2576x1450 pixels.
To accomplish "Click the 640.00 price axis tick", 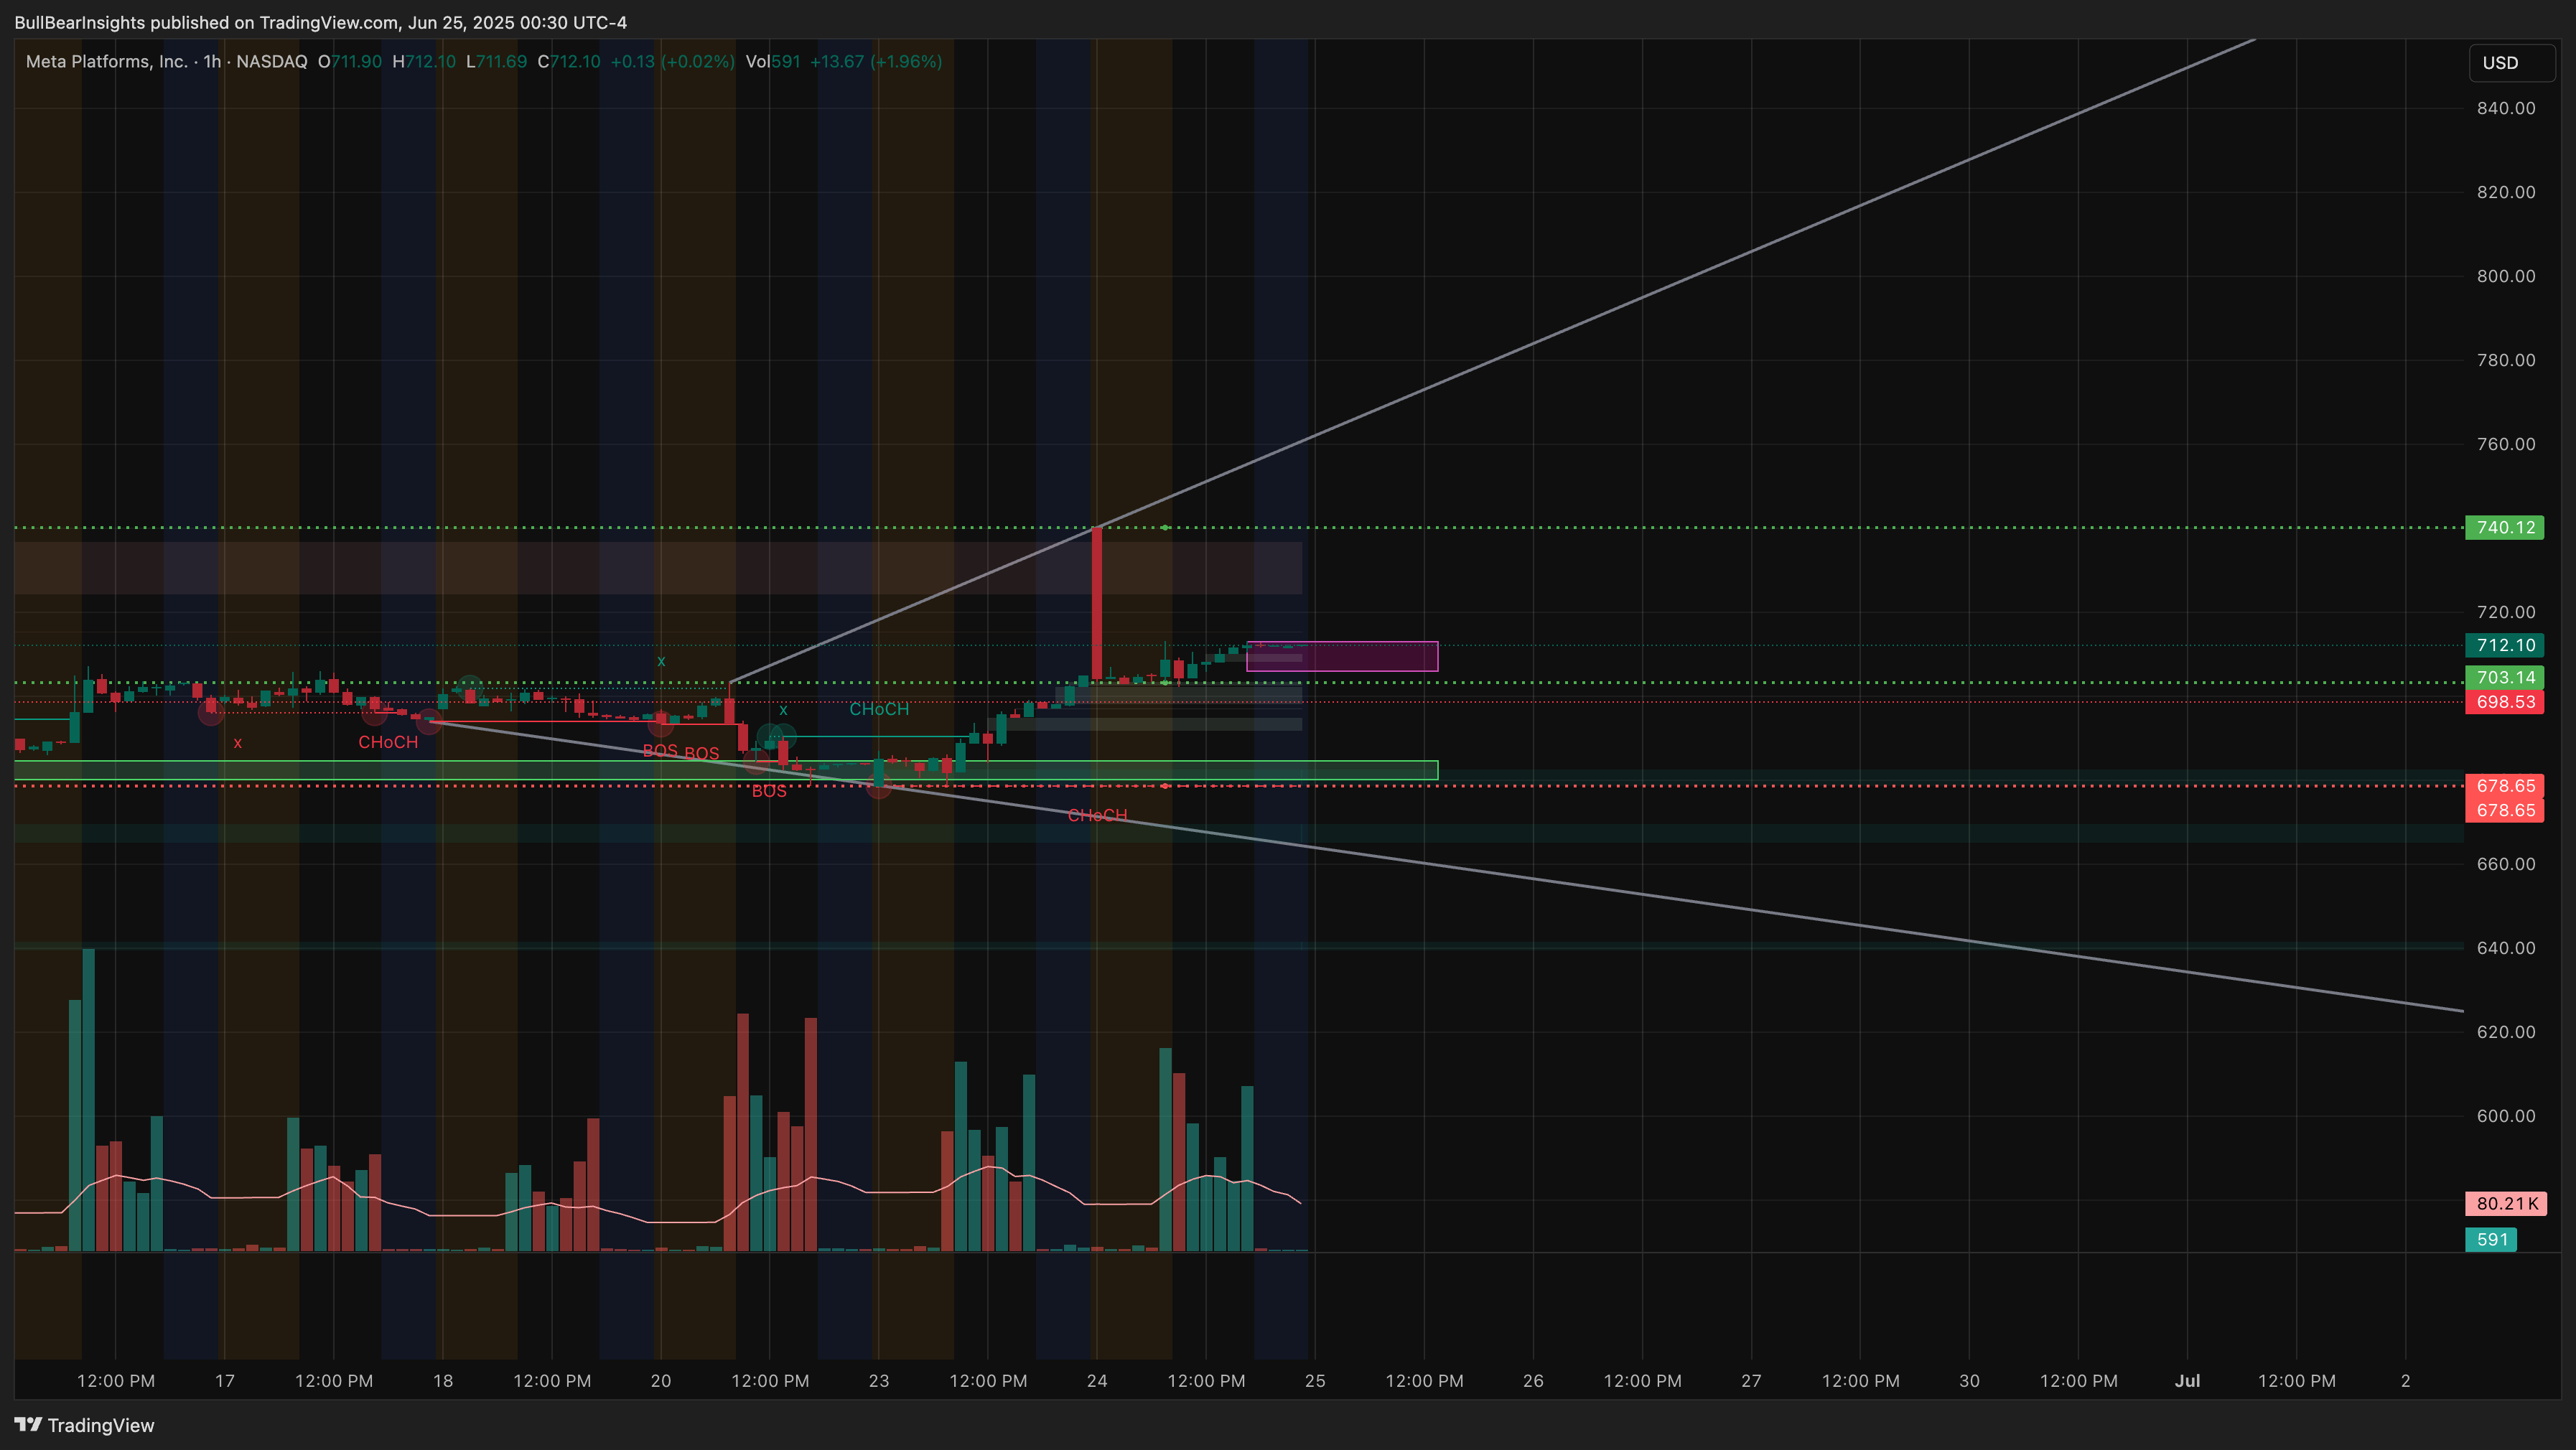I will coord(2506,948).
